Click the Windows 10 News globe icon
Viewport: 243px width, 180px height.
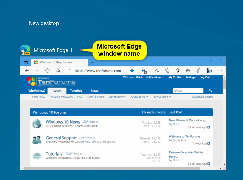(37, 124)
